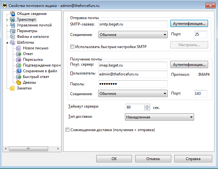
Task: Collapse the Templates (Шаблоны) tree node
Action: pyautogui.click(x=7, y=42)
